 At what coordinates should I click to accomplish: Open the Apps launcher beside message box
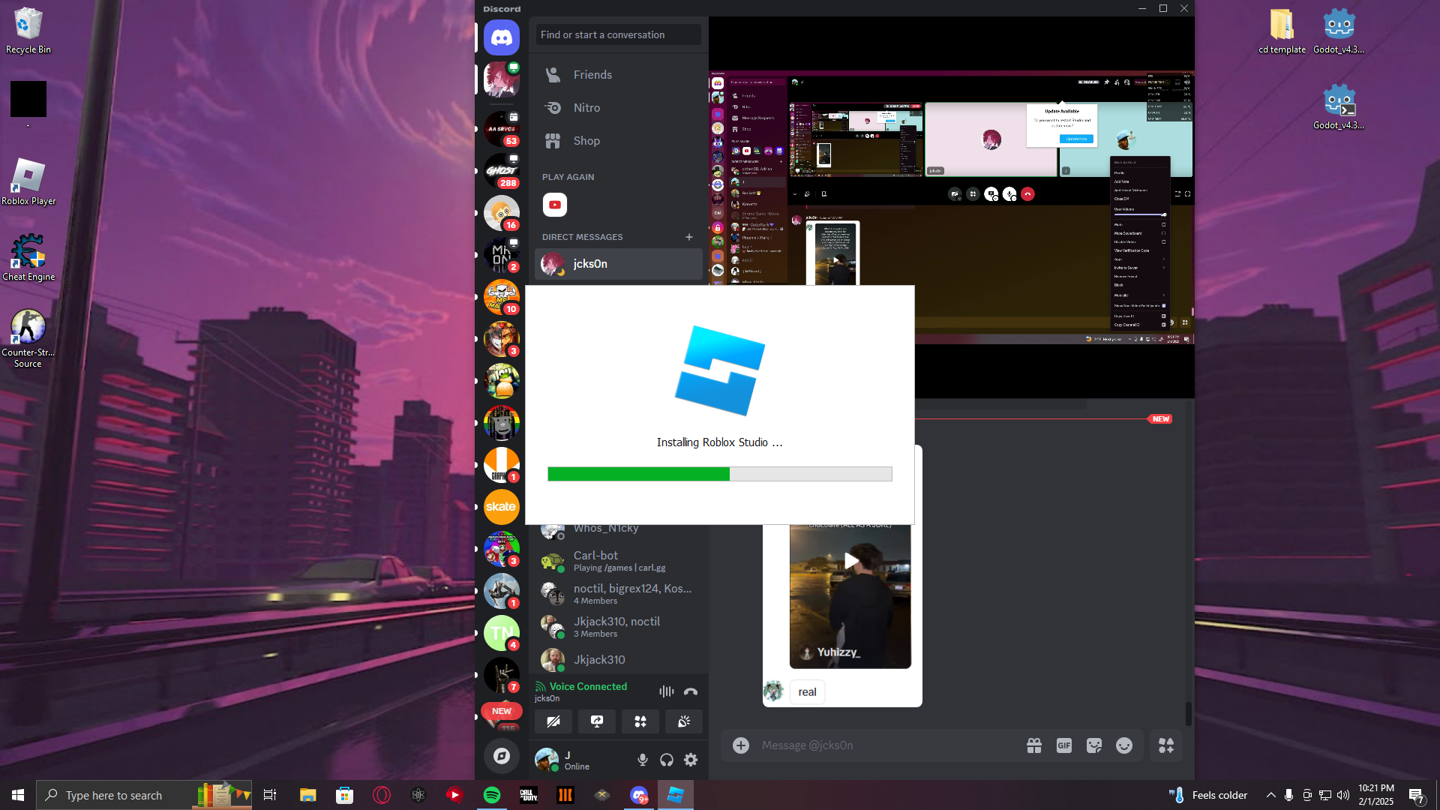click(1166, 745)
